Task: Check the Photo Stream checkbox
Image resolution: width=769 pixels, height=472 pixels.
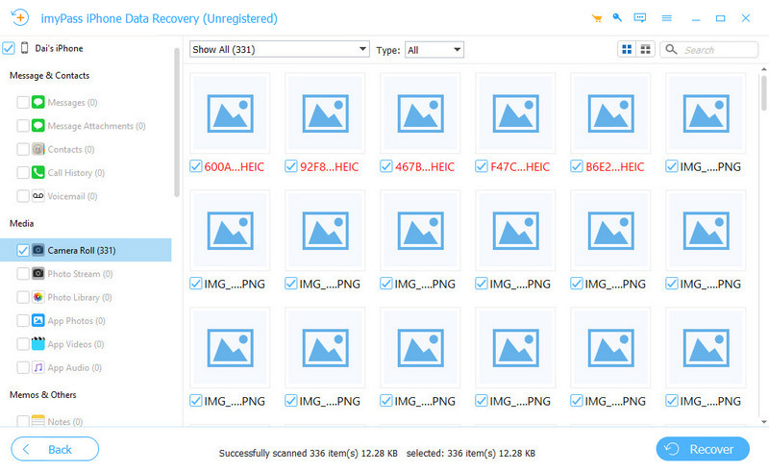Action: tap(22, 274)
